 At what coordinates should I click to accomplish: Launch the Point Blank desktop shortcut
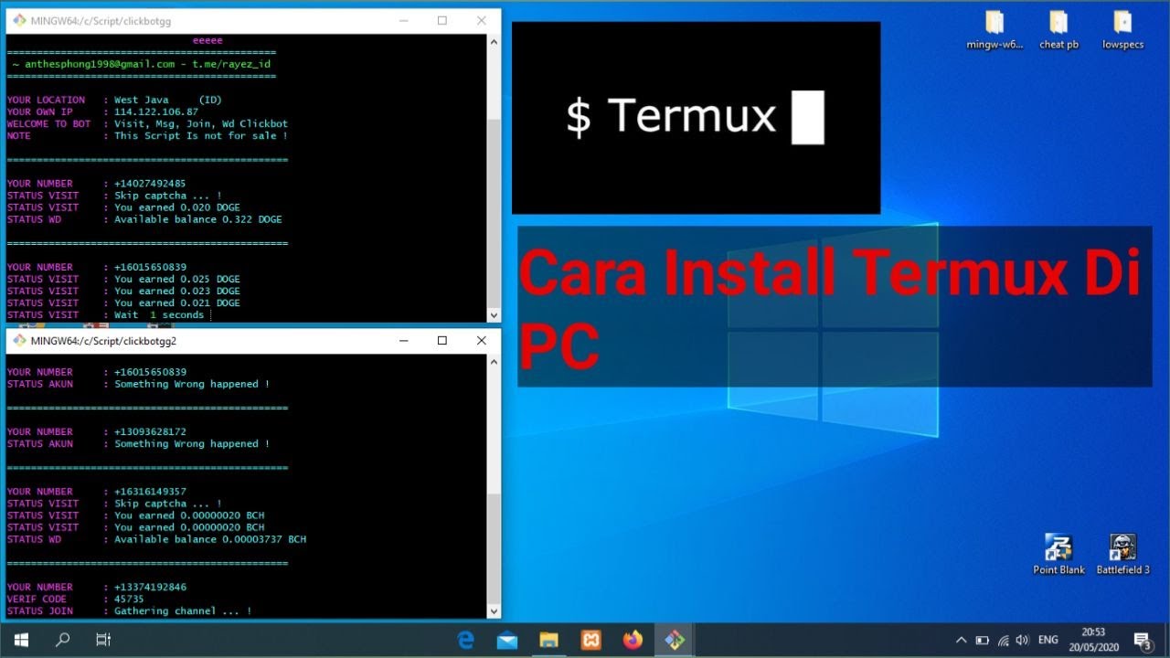coord(1058,554)
